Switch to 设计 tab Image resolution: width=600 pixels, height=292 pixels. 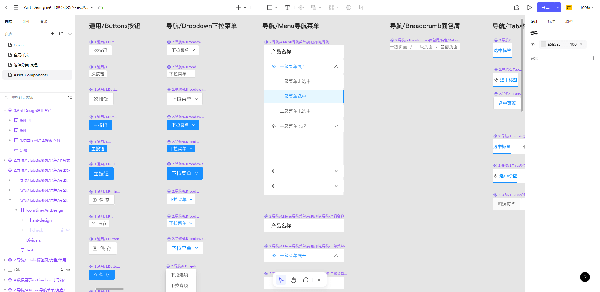coord(534,21)
